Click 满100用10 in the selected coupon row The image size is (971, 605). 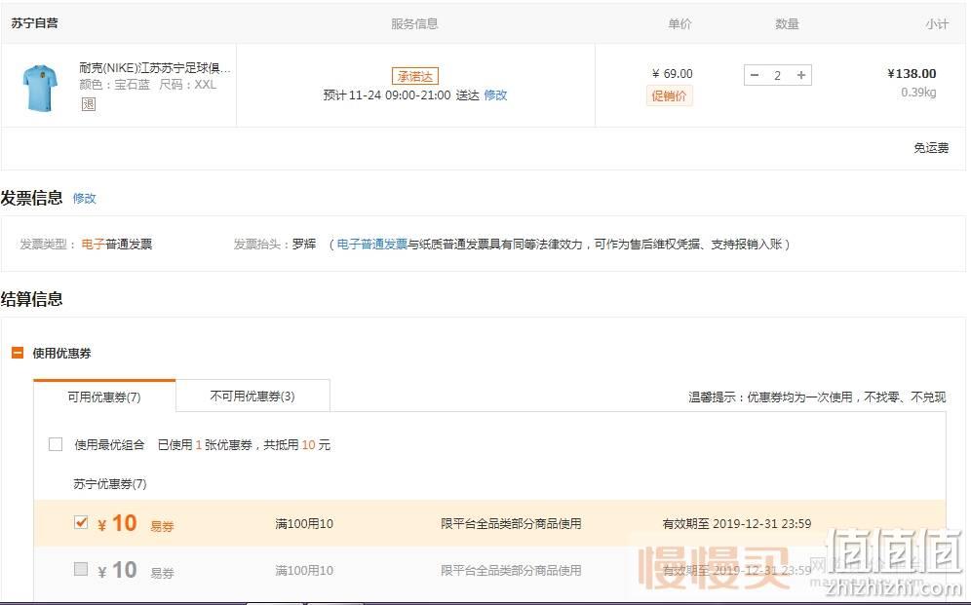click(x=304, y=524)
